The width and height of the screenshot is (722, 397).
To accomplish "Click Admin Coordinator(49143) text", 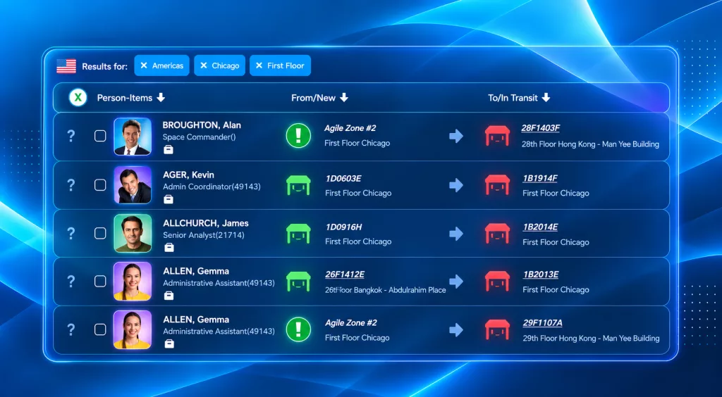I will coord(212,187).
